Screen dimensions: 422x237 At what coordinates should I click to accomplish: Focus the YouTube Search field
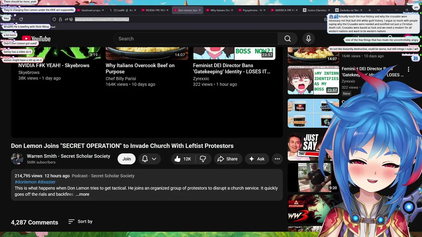coord(196,39)
